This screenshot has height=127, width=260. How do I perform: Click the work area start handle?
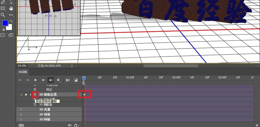click(83, 82)
